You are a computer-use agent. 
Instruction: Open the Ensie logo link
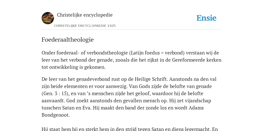coord(206,18)
